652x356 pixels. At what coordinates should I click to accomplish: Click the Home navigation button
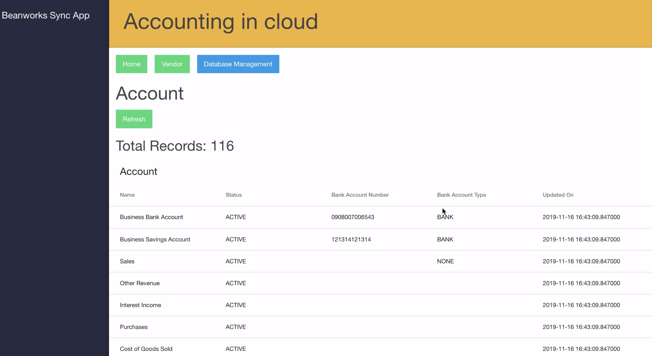pos(131,64)
